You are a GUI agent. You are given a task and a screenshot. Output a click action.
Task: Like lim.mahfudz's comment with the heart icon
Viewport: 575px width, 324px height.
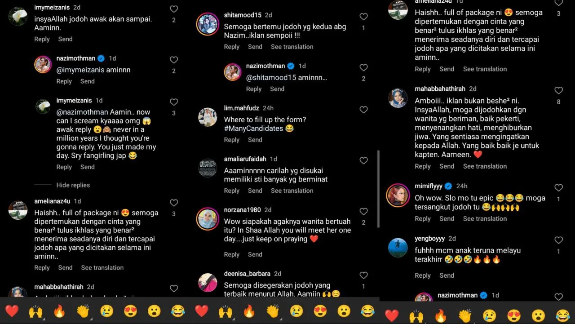[x=363, y=110]
